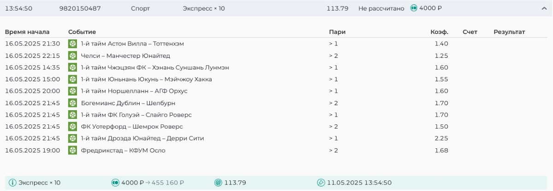
Task: Click the odds icon beside 113.79 in footer
Action: (x=218, y=183)
